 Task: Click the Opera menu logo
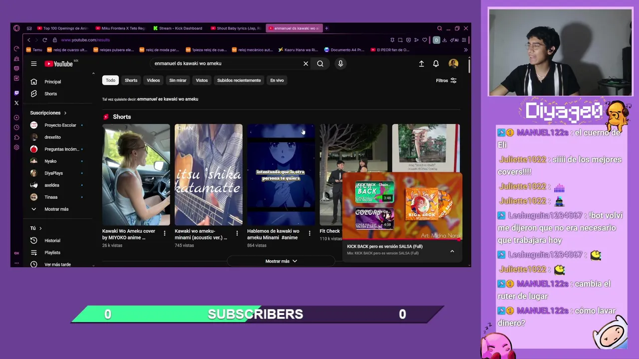point(16,28)
